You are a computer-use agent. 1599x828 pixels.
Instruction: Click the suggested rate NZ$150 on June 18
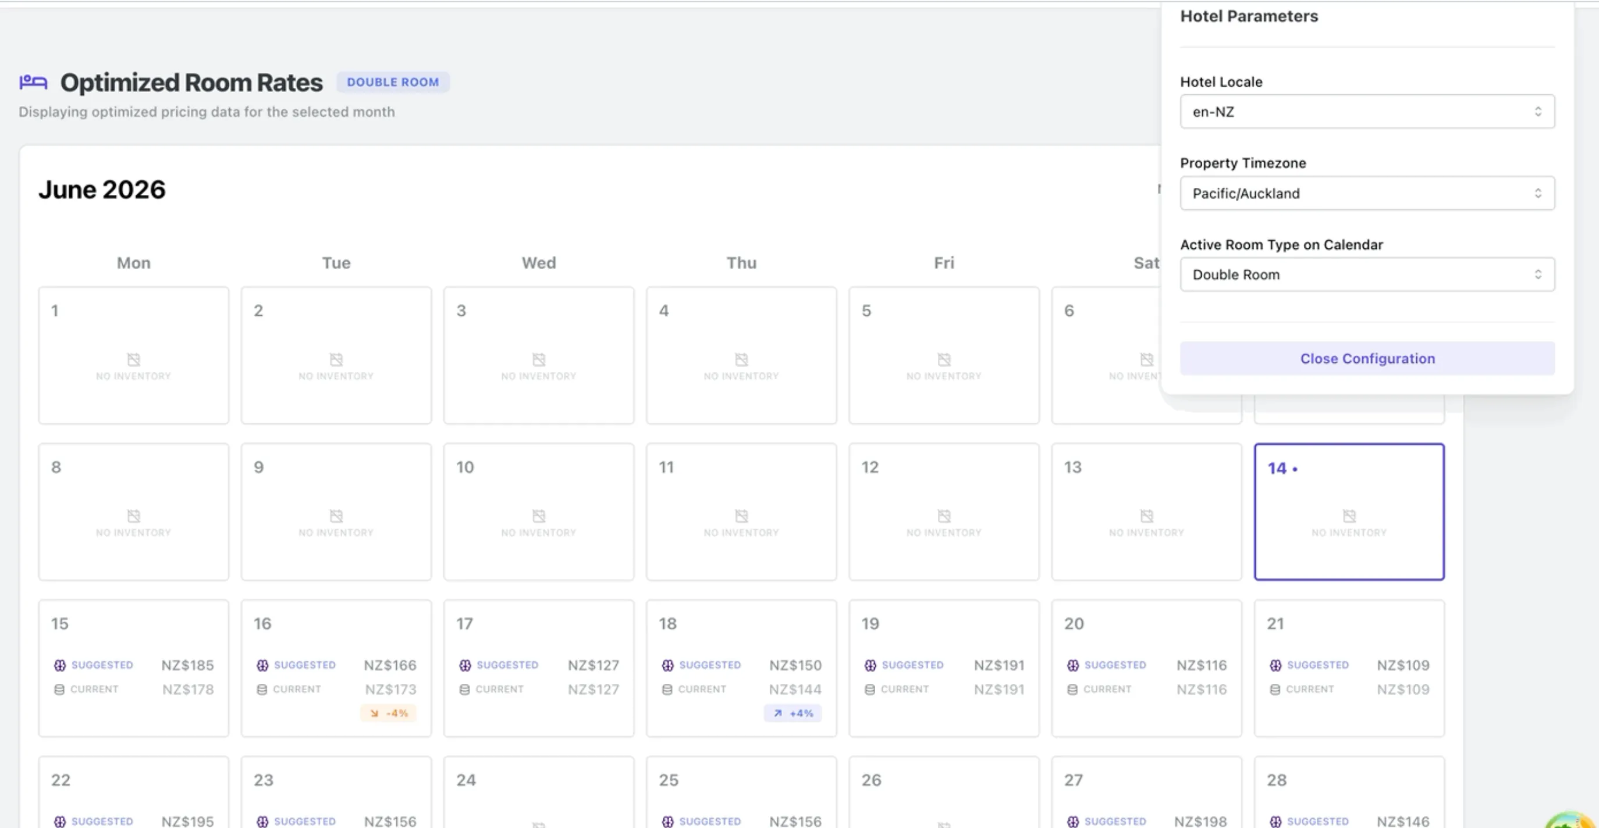(x=795, y=666)
